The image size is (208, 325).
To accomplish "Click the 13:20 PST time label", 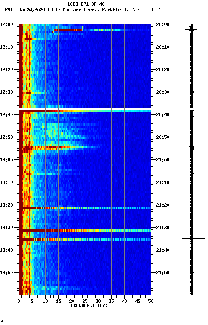I will pyautogui.click(x=6, y=205).
